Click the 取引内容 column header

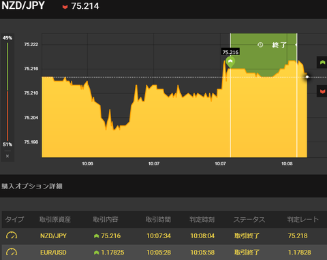[x=106, y=219]
